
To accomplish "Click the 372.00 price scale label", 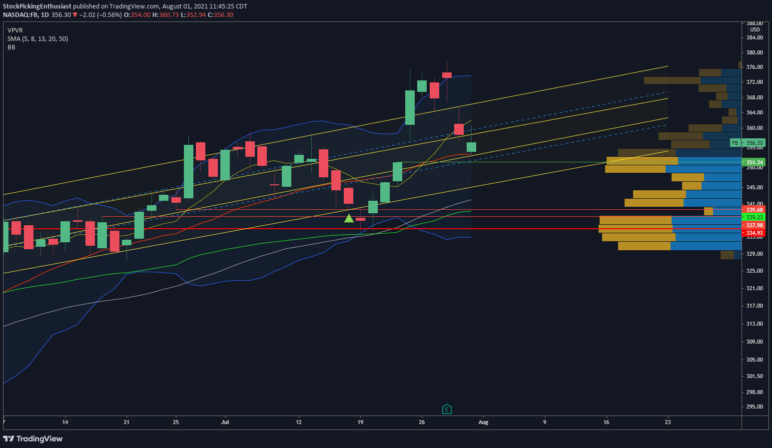I will pyautogui.click(x=755, y=82).
